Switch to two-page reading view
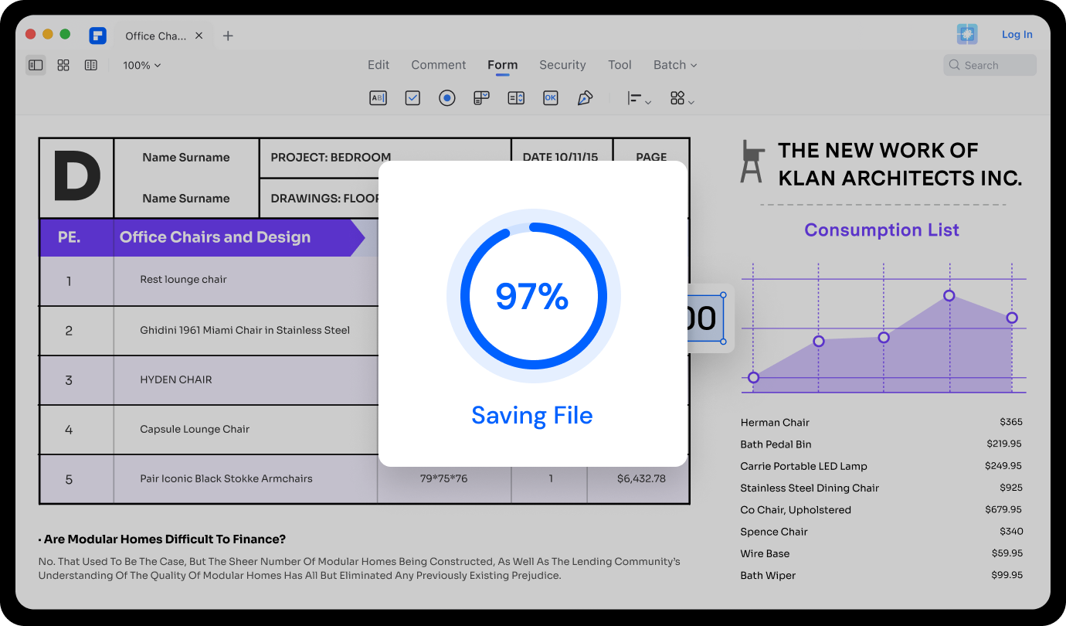Screen dimensions: 1066x626 pyautogui.click(x=91, y=66)
